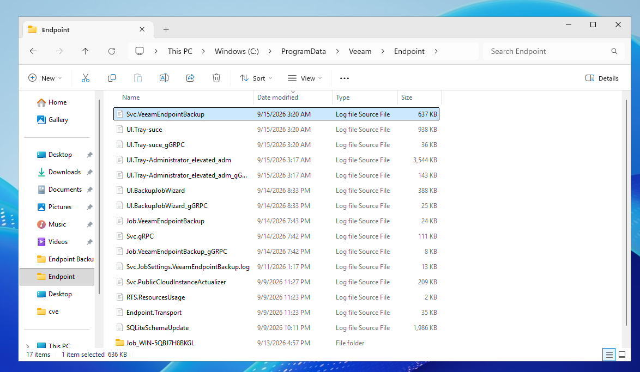Navigate to Windows (C:) breadcrumb

(x=237, y=51)
